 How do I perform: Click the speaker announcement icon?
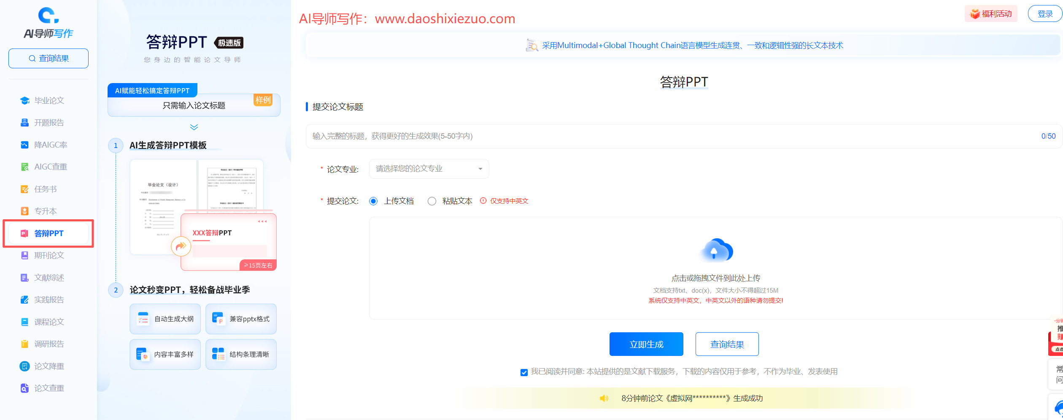604,398
